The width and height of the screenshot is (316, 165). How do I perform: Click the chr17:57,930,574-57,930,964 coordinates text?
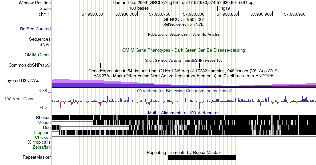click(218, 3)
